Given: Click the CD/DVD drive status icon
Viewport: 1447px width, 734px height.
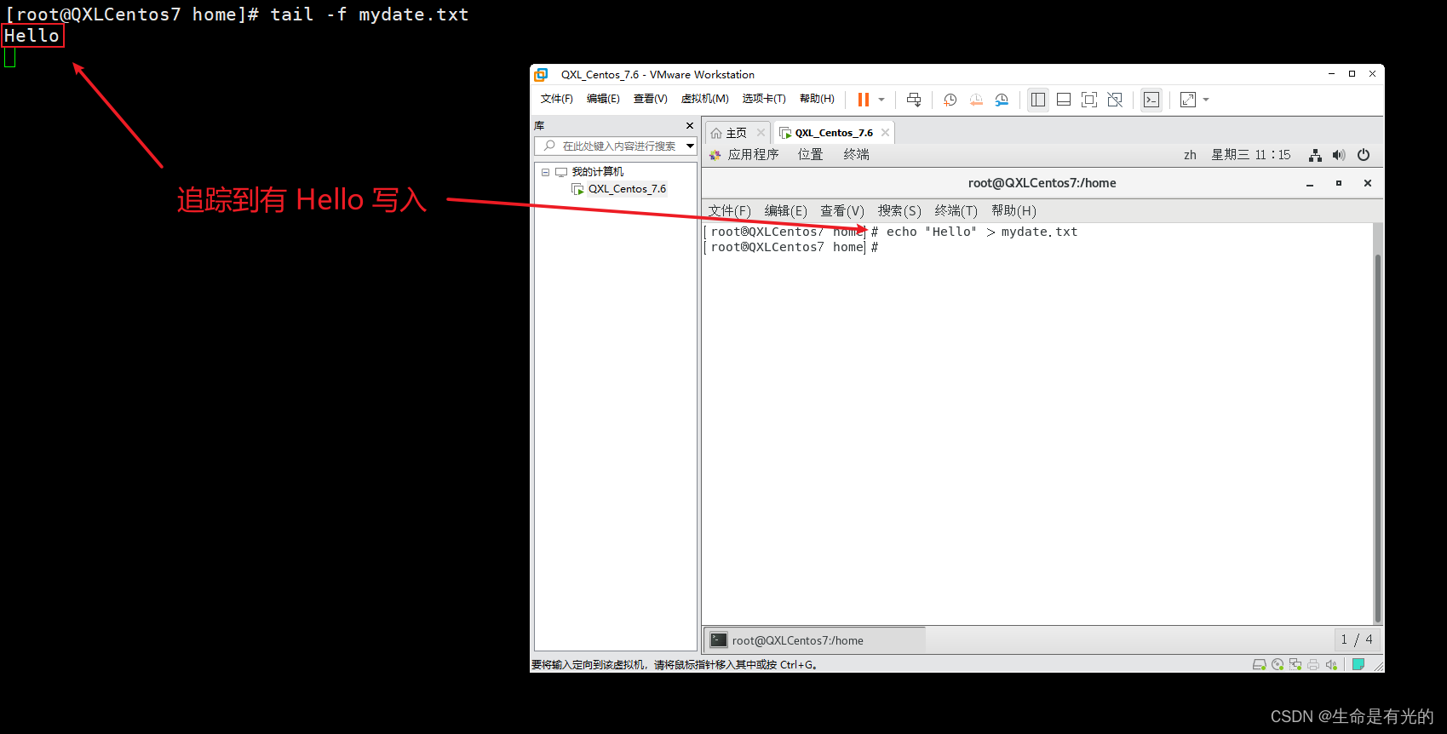Looking at the screenshot, I should 1278,665.
